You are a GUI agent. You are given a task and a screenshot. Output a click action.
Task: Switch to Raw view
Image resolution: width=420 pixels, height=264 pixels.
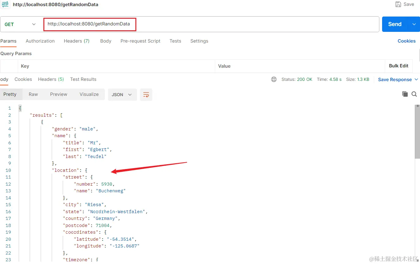tap(33, 94)
